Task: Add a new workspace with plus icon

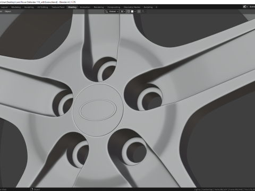Action: 156,7
